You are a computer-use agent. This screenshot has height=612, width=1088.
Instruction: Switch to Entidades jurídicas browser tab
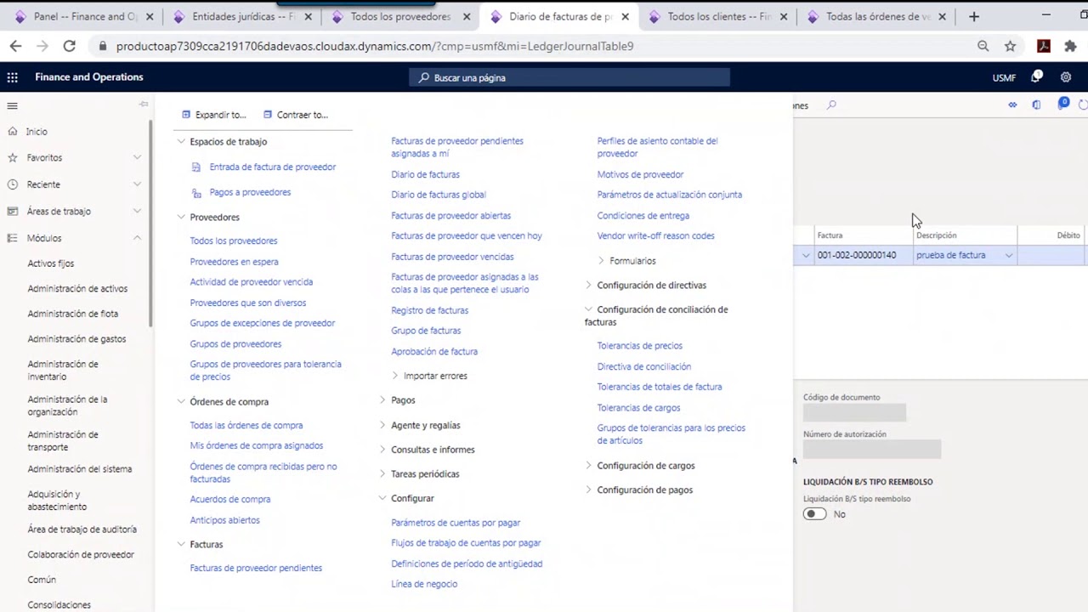coord(242,16)
